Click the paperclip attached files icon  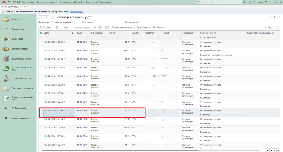coord(100,27)
